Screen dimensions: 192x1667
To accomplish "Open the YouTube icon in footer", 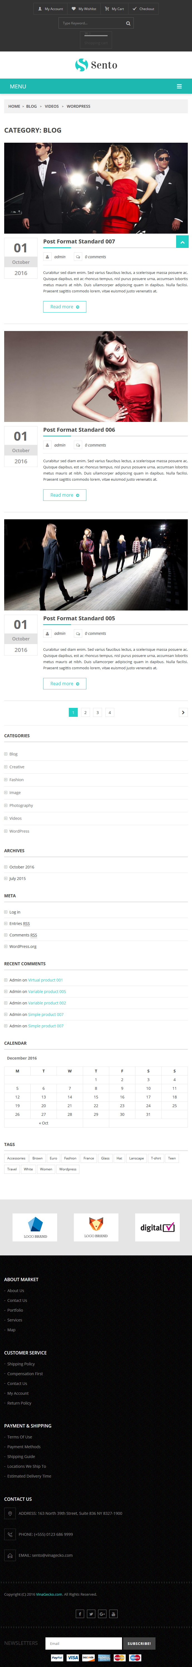I will (113, 1613).
